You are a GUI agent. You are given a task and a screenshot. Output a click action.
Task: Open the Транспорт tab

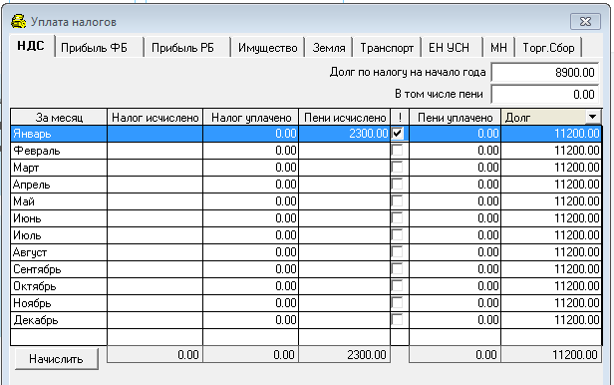(x=387, y=48)
